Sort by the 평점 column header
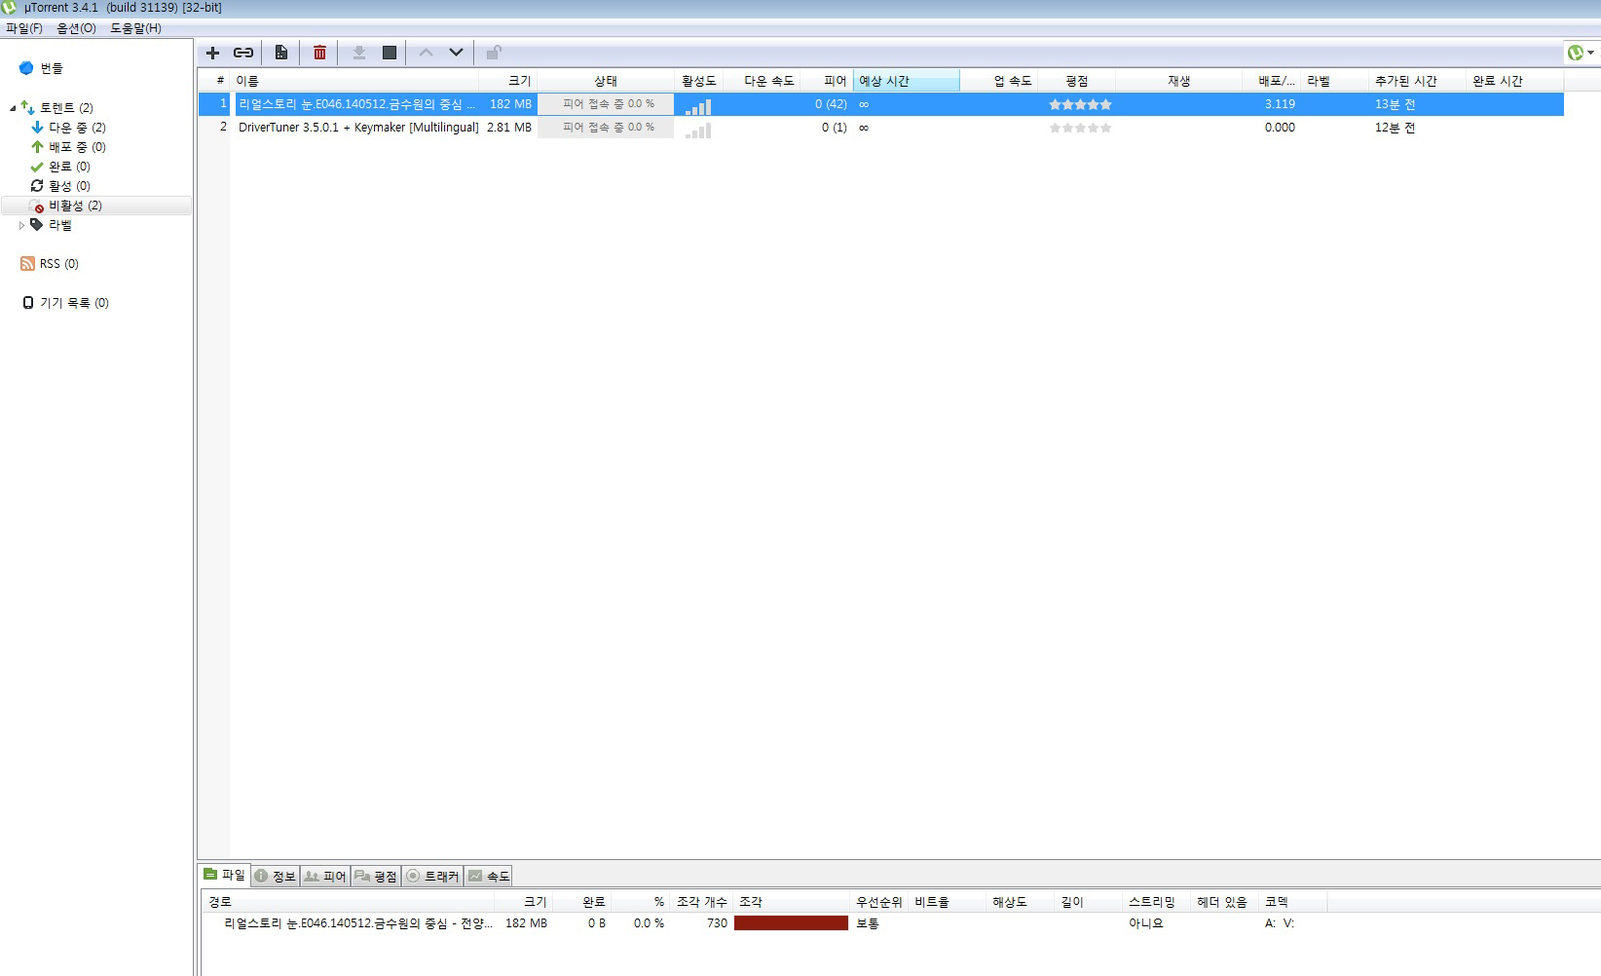 click(1077, 81)
